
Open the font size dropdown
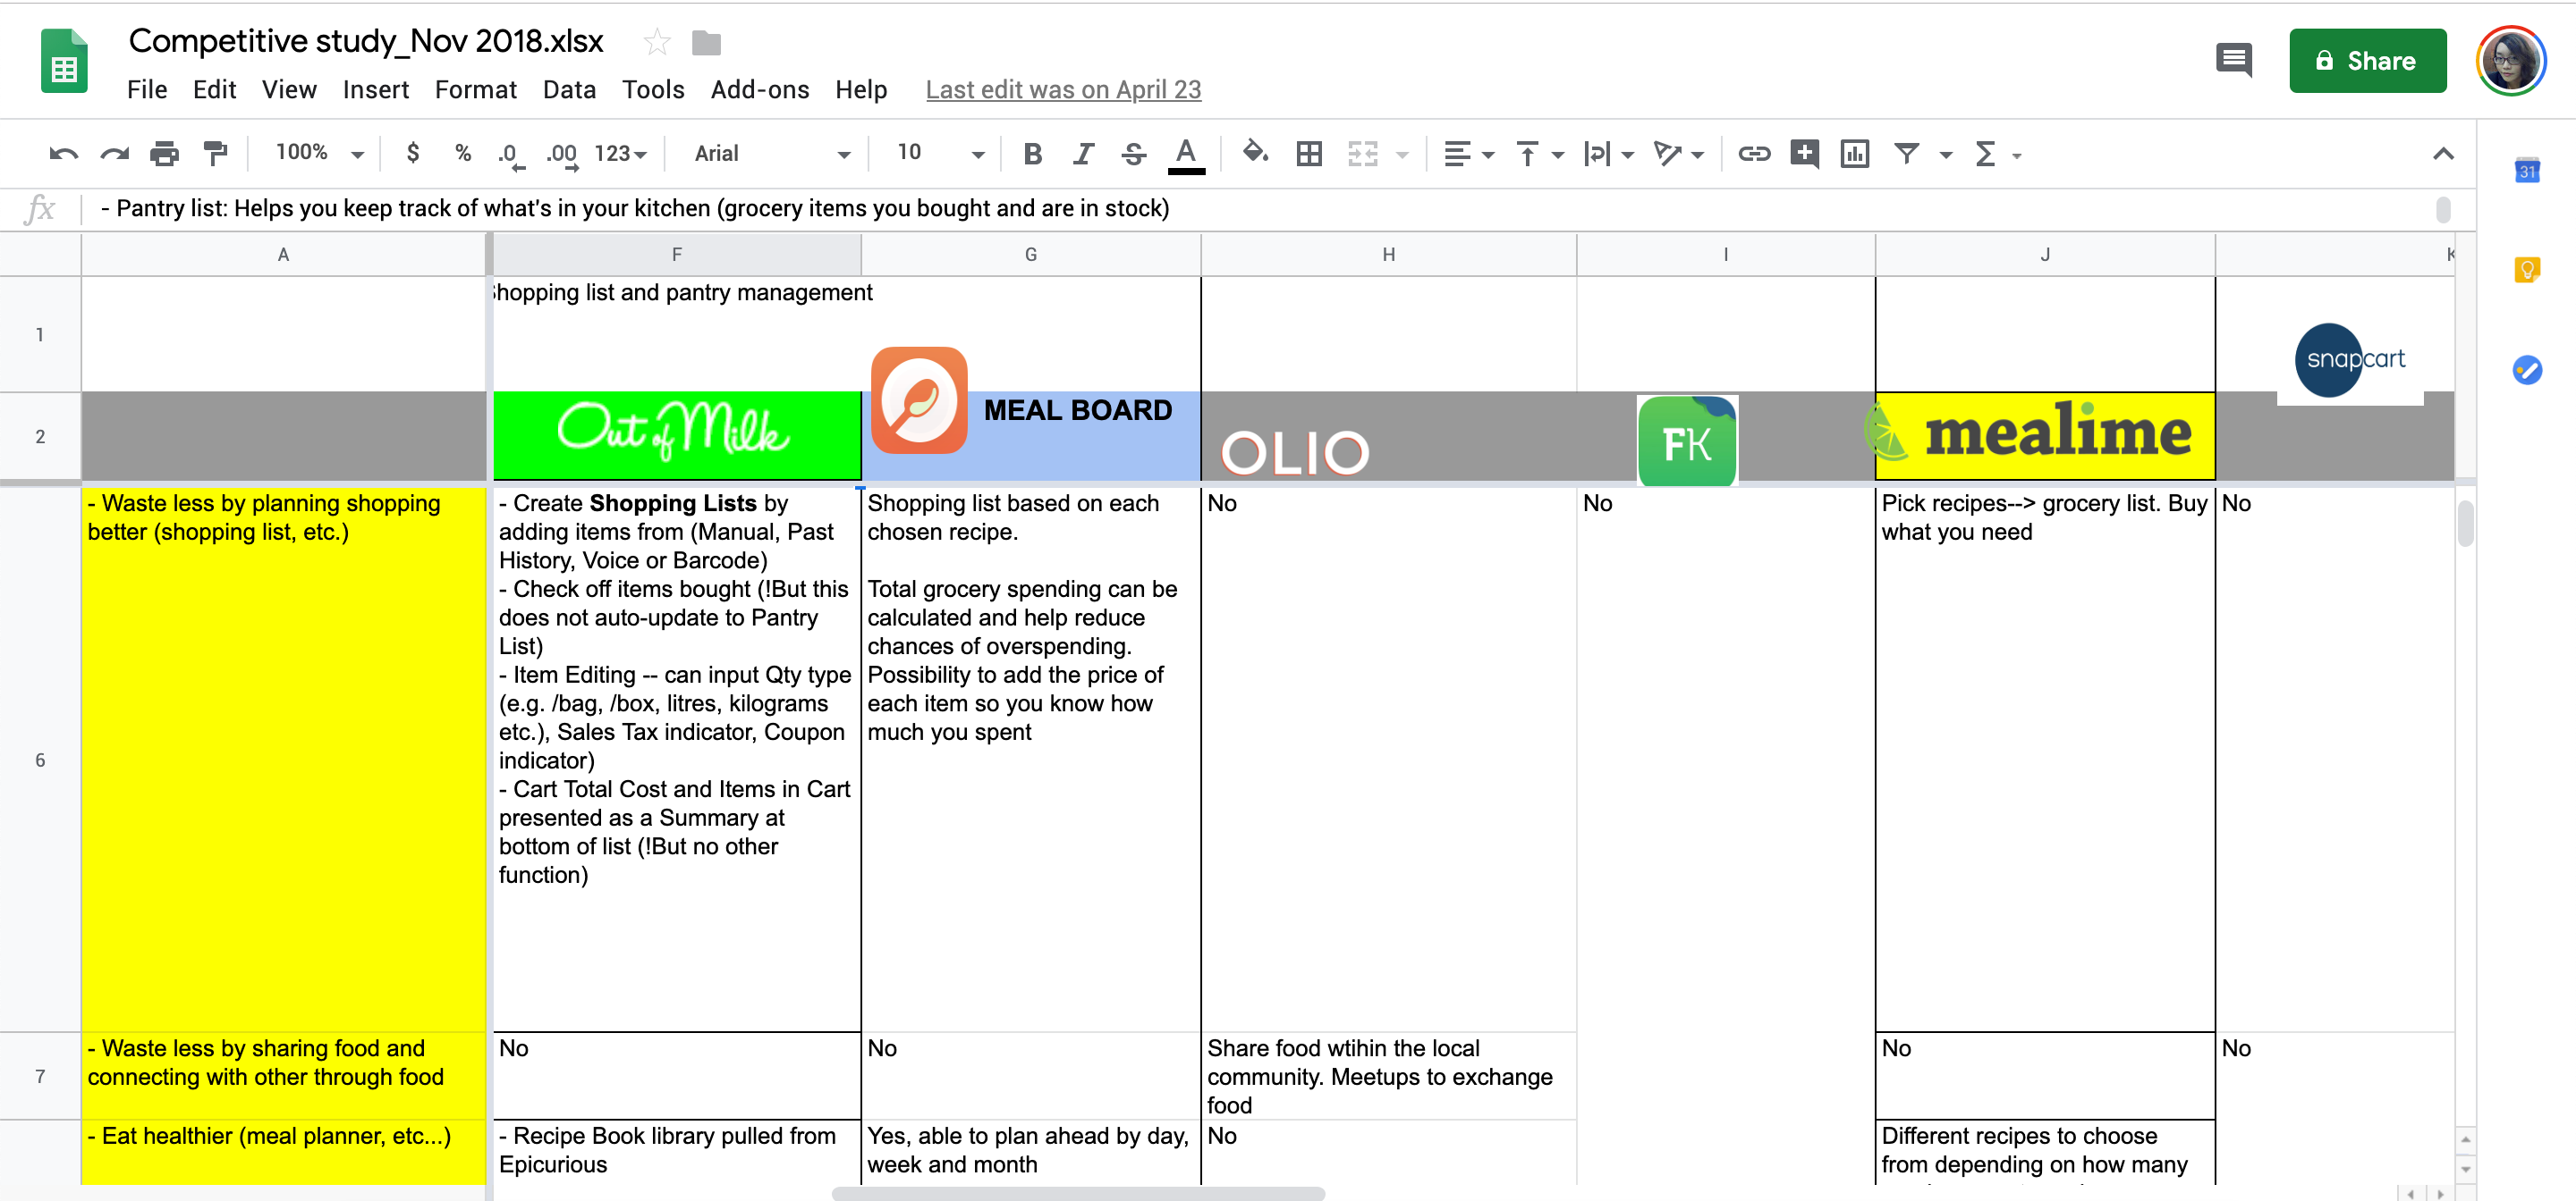pyautogui.click(x=939, y=153)
